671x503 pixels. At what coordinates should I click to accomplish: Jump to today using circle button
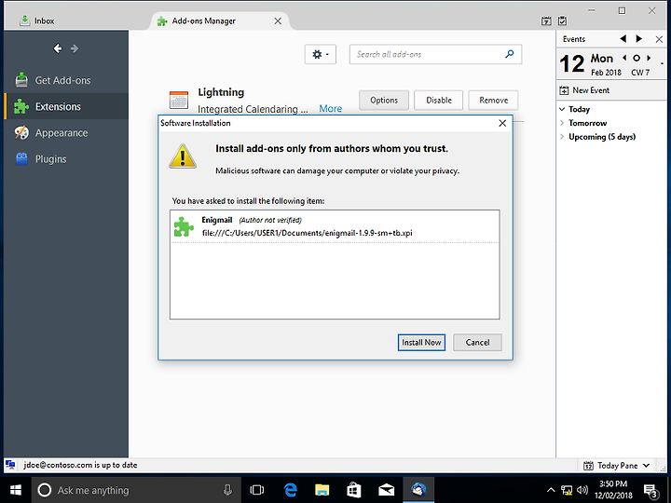[637, 58]
